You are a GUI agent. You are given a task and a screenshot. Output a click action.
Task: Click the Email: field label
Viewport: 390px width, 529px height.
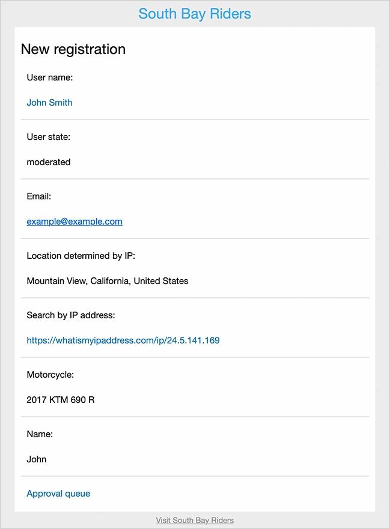(39, 196)
